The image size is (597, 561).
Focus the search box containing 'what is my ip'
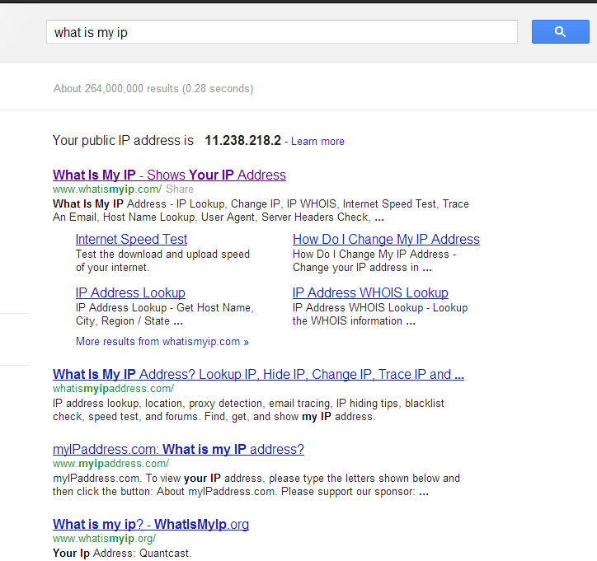click(282, 32)
